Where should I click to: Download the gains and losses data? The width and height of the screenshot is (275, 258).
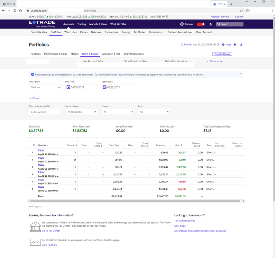(241, 45)
